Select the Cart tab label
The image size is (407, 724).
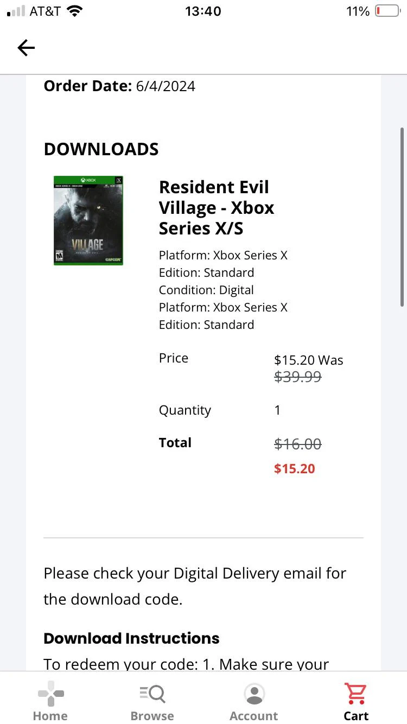coord(356,716)
